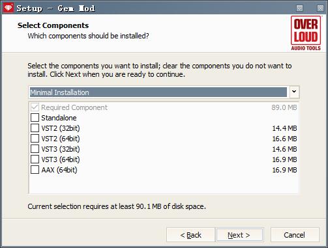Open the installation type dropdown arrow
The image size is (328, 248).
click(294, 92)
